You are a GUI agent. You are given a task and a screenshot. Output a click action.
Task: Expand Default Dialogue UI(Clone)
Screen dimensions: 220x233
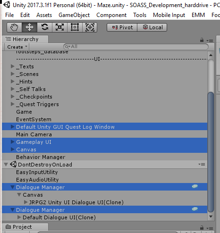tap(19, 217)
